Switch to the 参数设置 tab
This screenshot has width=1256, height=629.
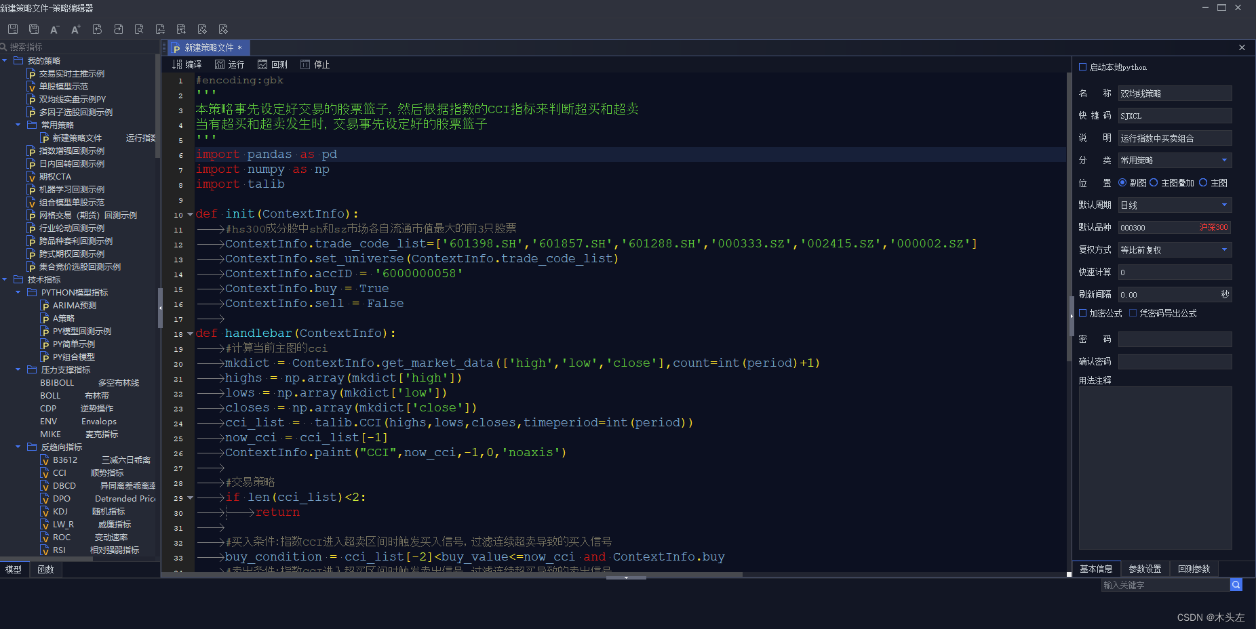[1145, 569]
